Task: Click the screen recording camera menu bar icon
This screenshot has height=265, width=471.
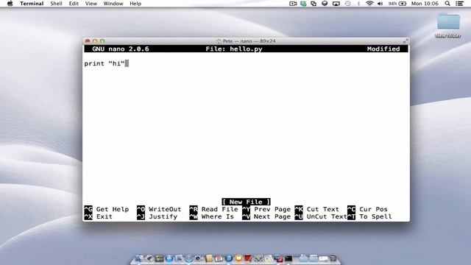Action: (293, 4)
